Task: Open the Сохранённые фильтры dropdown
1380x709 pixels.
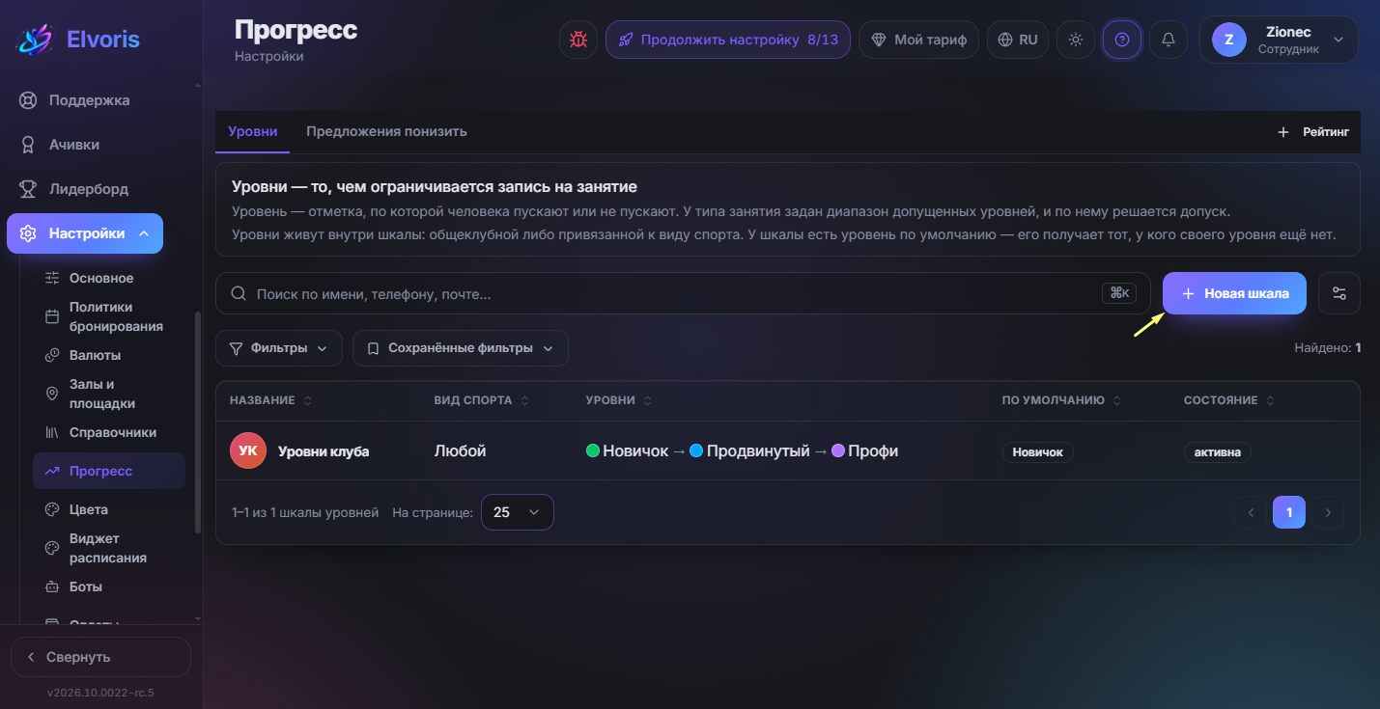Action: pos(461,348)
